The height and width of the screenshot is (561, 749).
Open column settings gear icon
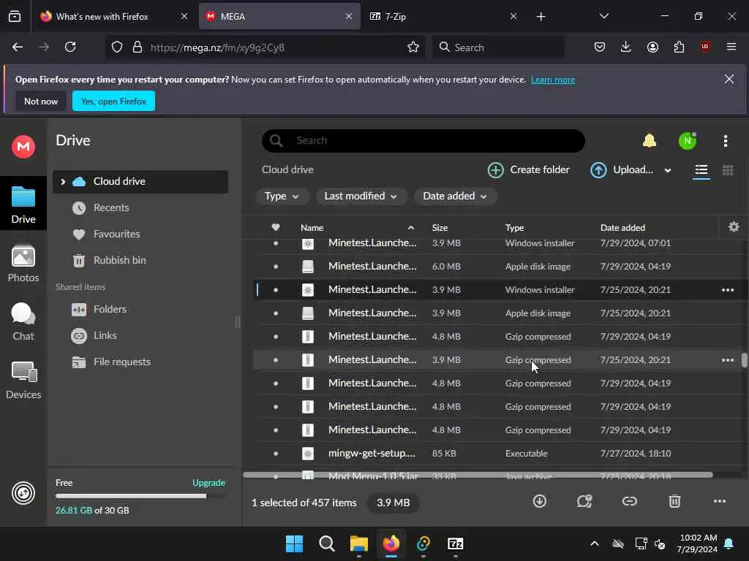[x=734, y=227]
